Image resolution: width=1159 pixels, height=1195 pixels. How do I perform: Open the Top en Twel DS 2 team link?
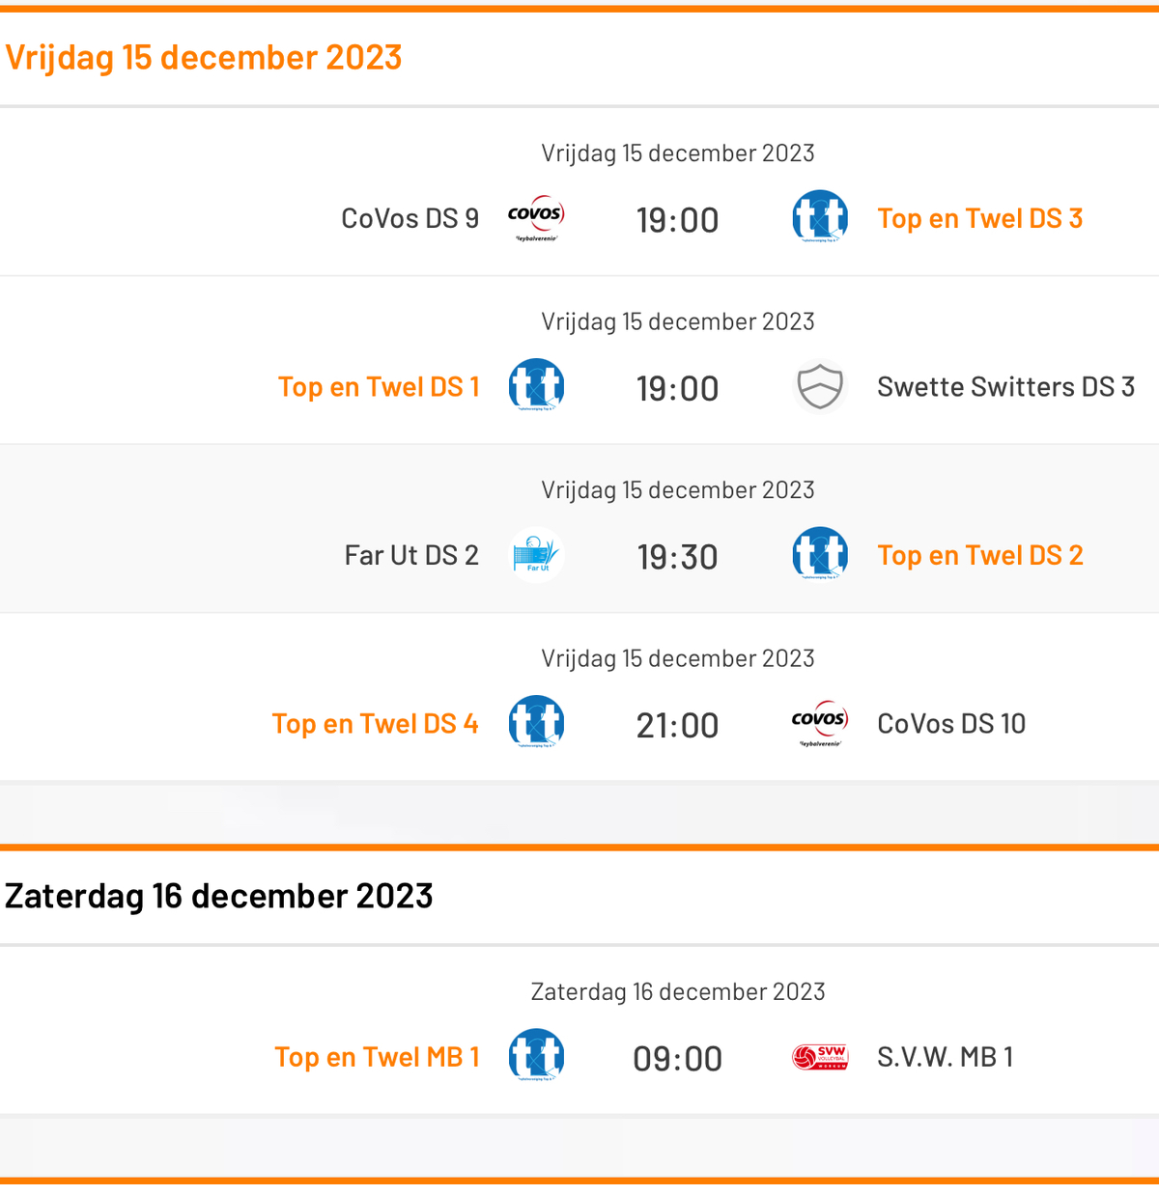tap(980, 555)
